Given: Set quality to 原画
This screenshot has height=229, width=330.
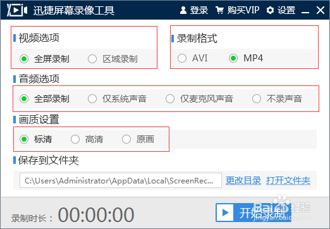Looking at the screenshot, I should pos(138,139).
